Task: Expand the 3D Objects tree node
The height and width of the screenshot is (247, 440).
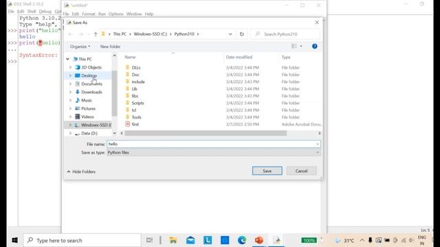Action: pyautogui.click(x=70, y=67)
